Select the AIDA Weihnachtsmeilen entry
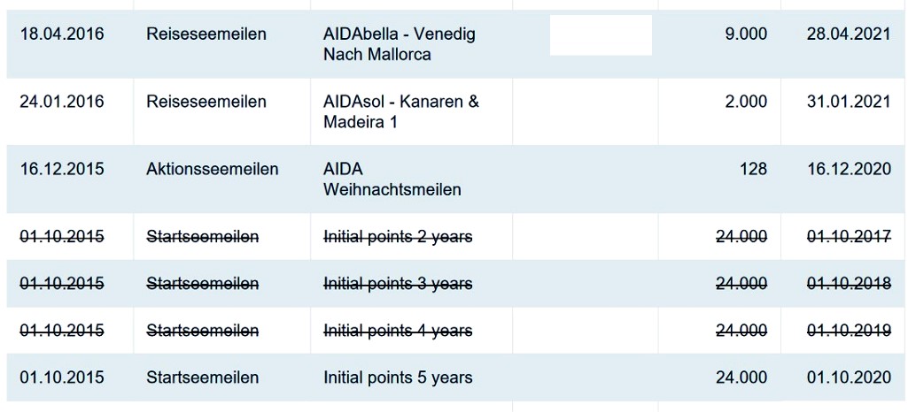This screenshot has height=412, width=908. pyautogui.click(x=392, y=179)
